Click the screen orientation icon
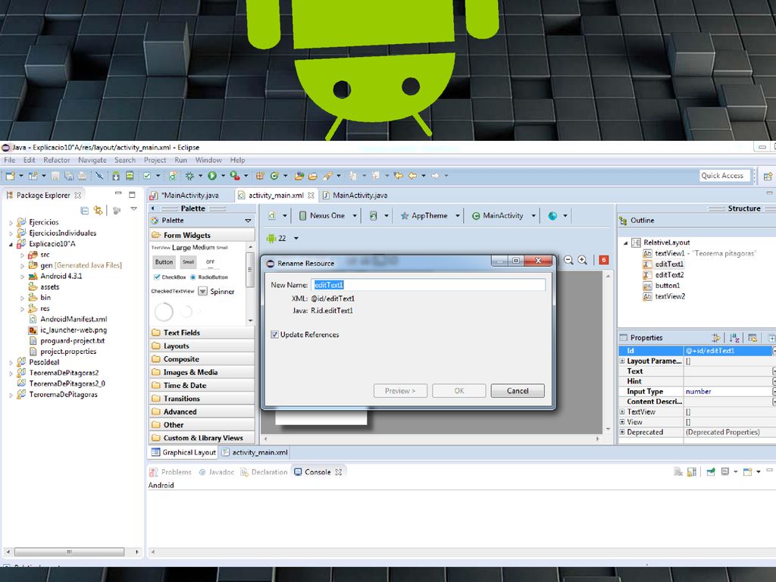The height and width of the screenshot is (582, 776). pos(373,216)
